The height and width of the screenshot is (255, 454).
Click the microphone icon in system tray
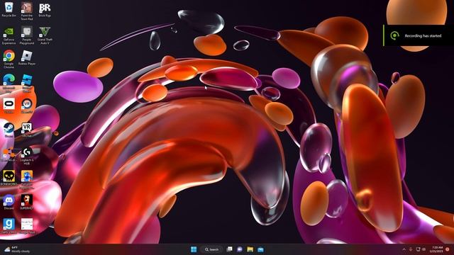411,249
